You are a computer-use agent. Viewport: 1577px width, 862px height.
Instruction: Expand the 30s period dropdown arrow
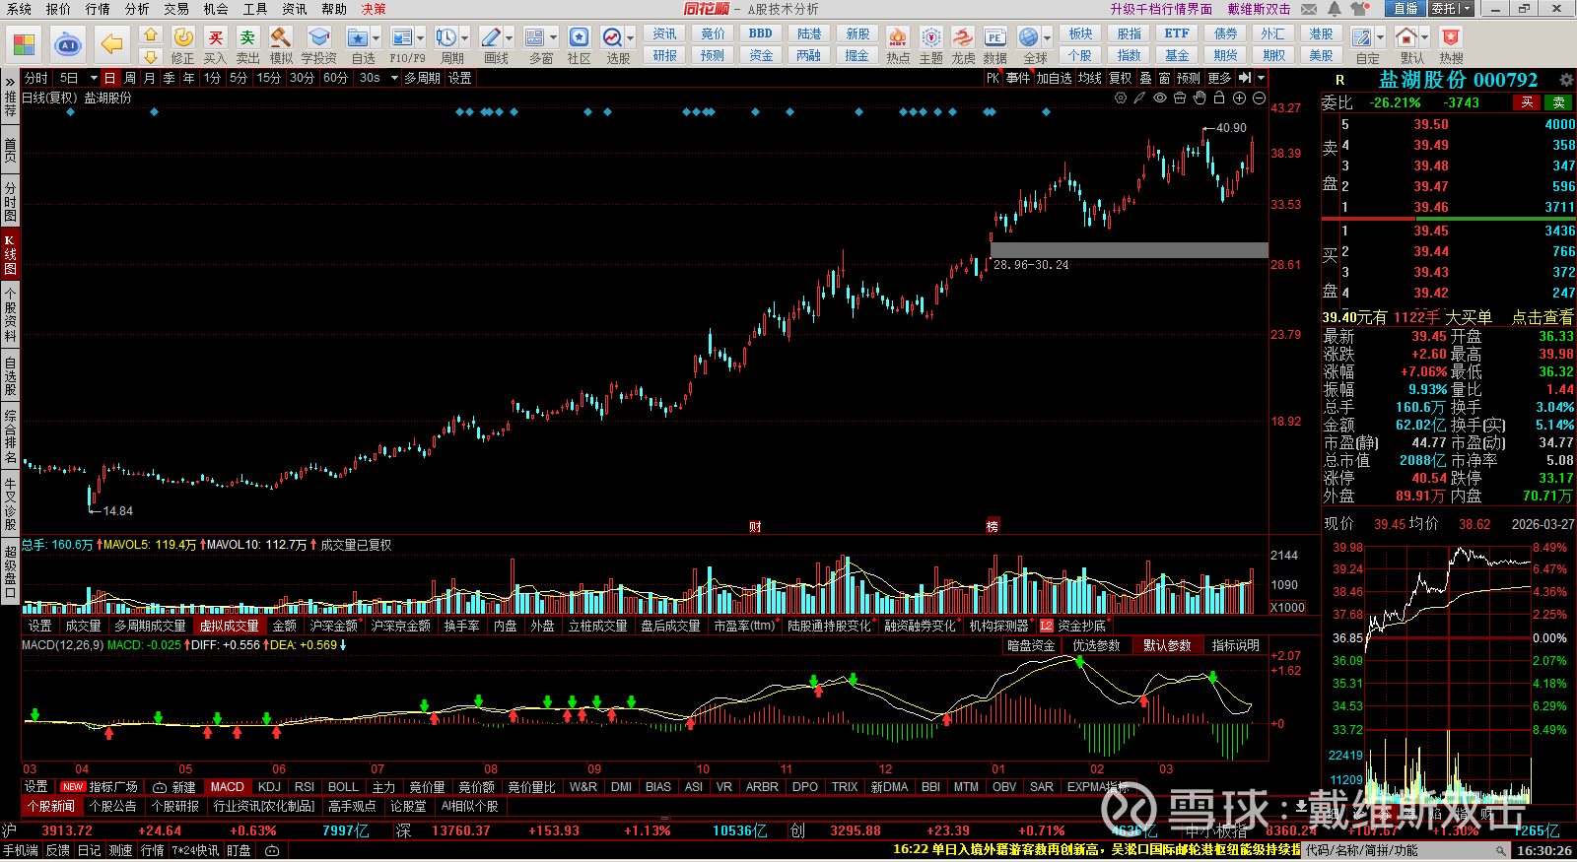[x=394, y=78]
